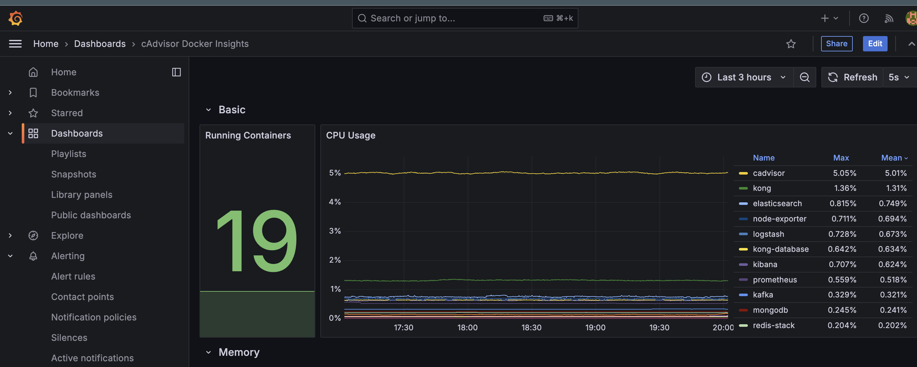917x367 pixels.
Task: Toggle prometheus series in legend
Action: coord(775,280)
